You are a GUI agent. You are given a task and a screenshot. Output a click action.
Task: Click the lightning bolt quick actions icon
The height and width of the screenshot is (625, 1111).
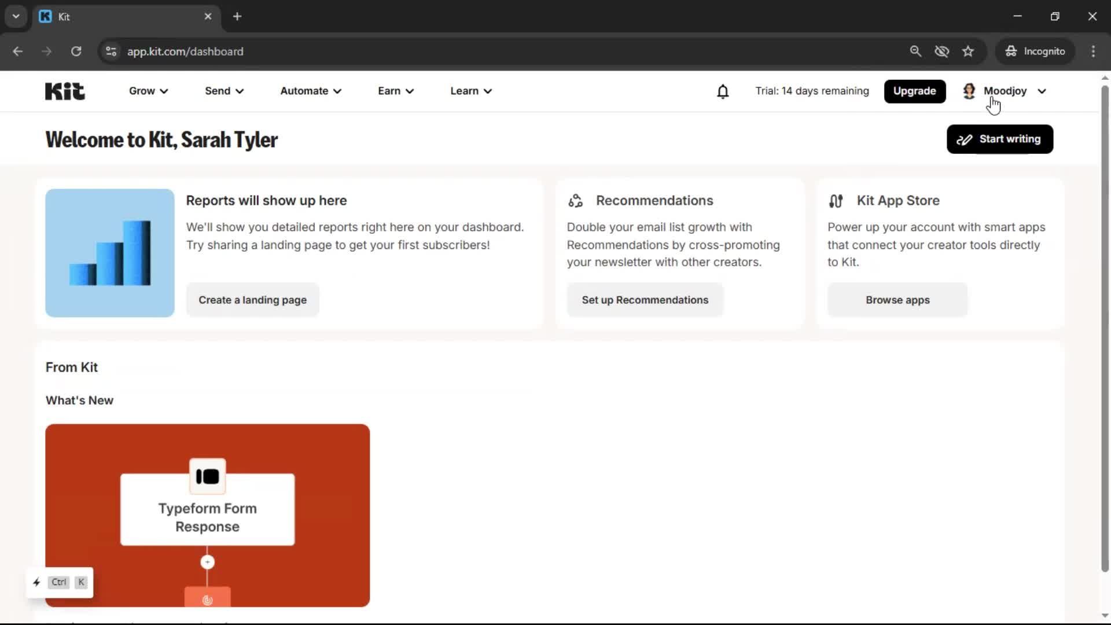click(x=36, y=582)
